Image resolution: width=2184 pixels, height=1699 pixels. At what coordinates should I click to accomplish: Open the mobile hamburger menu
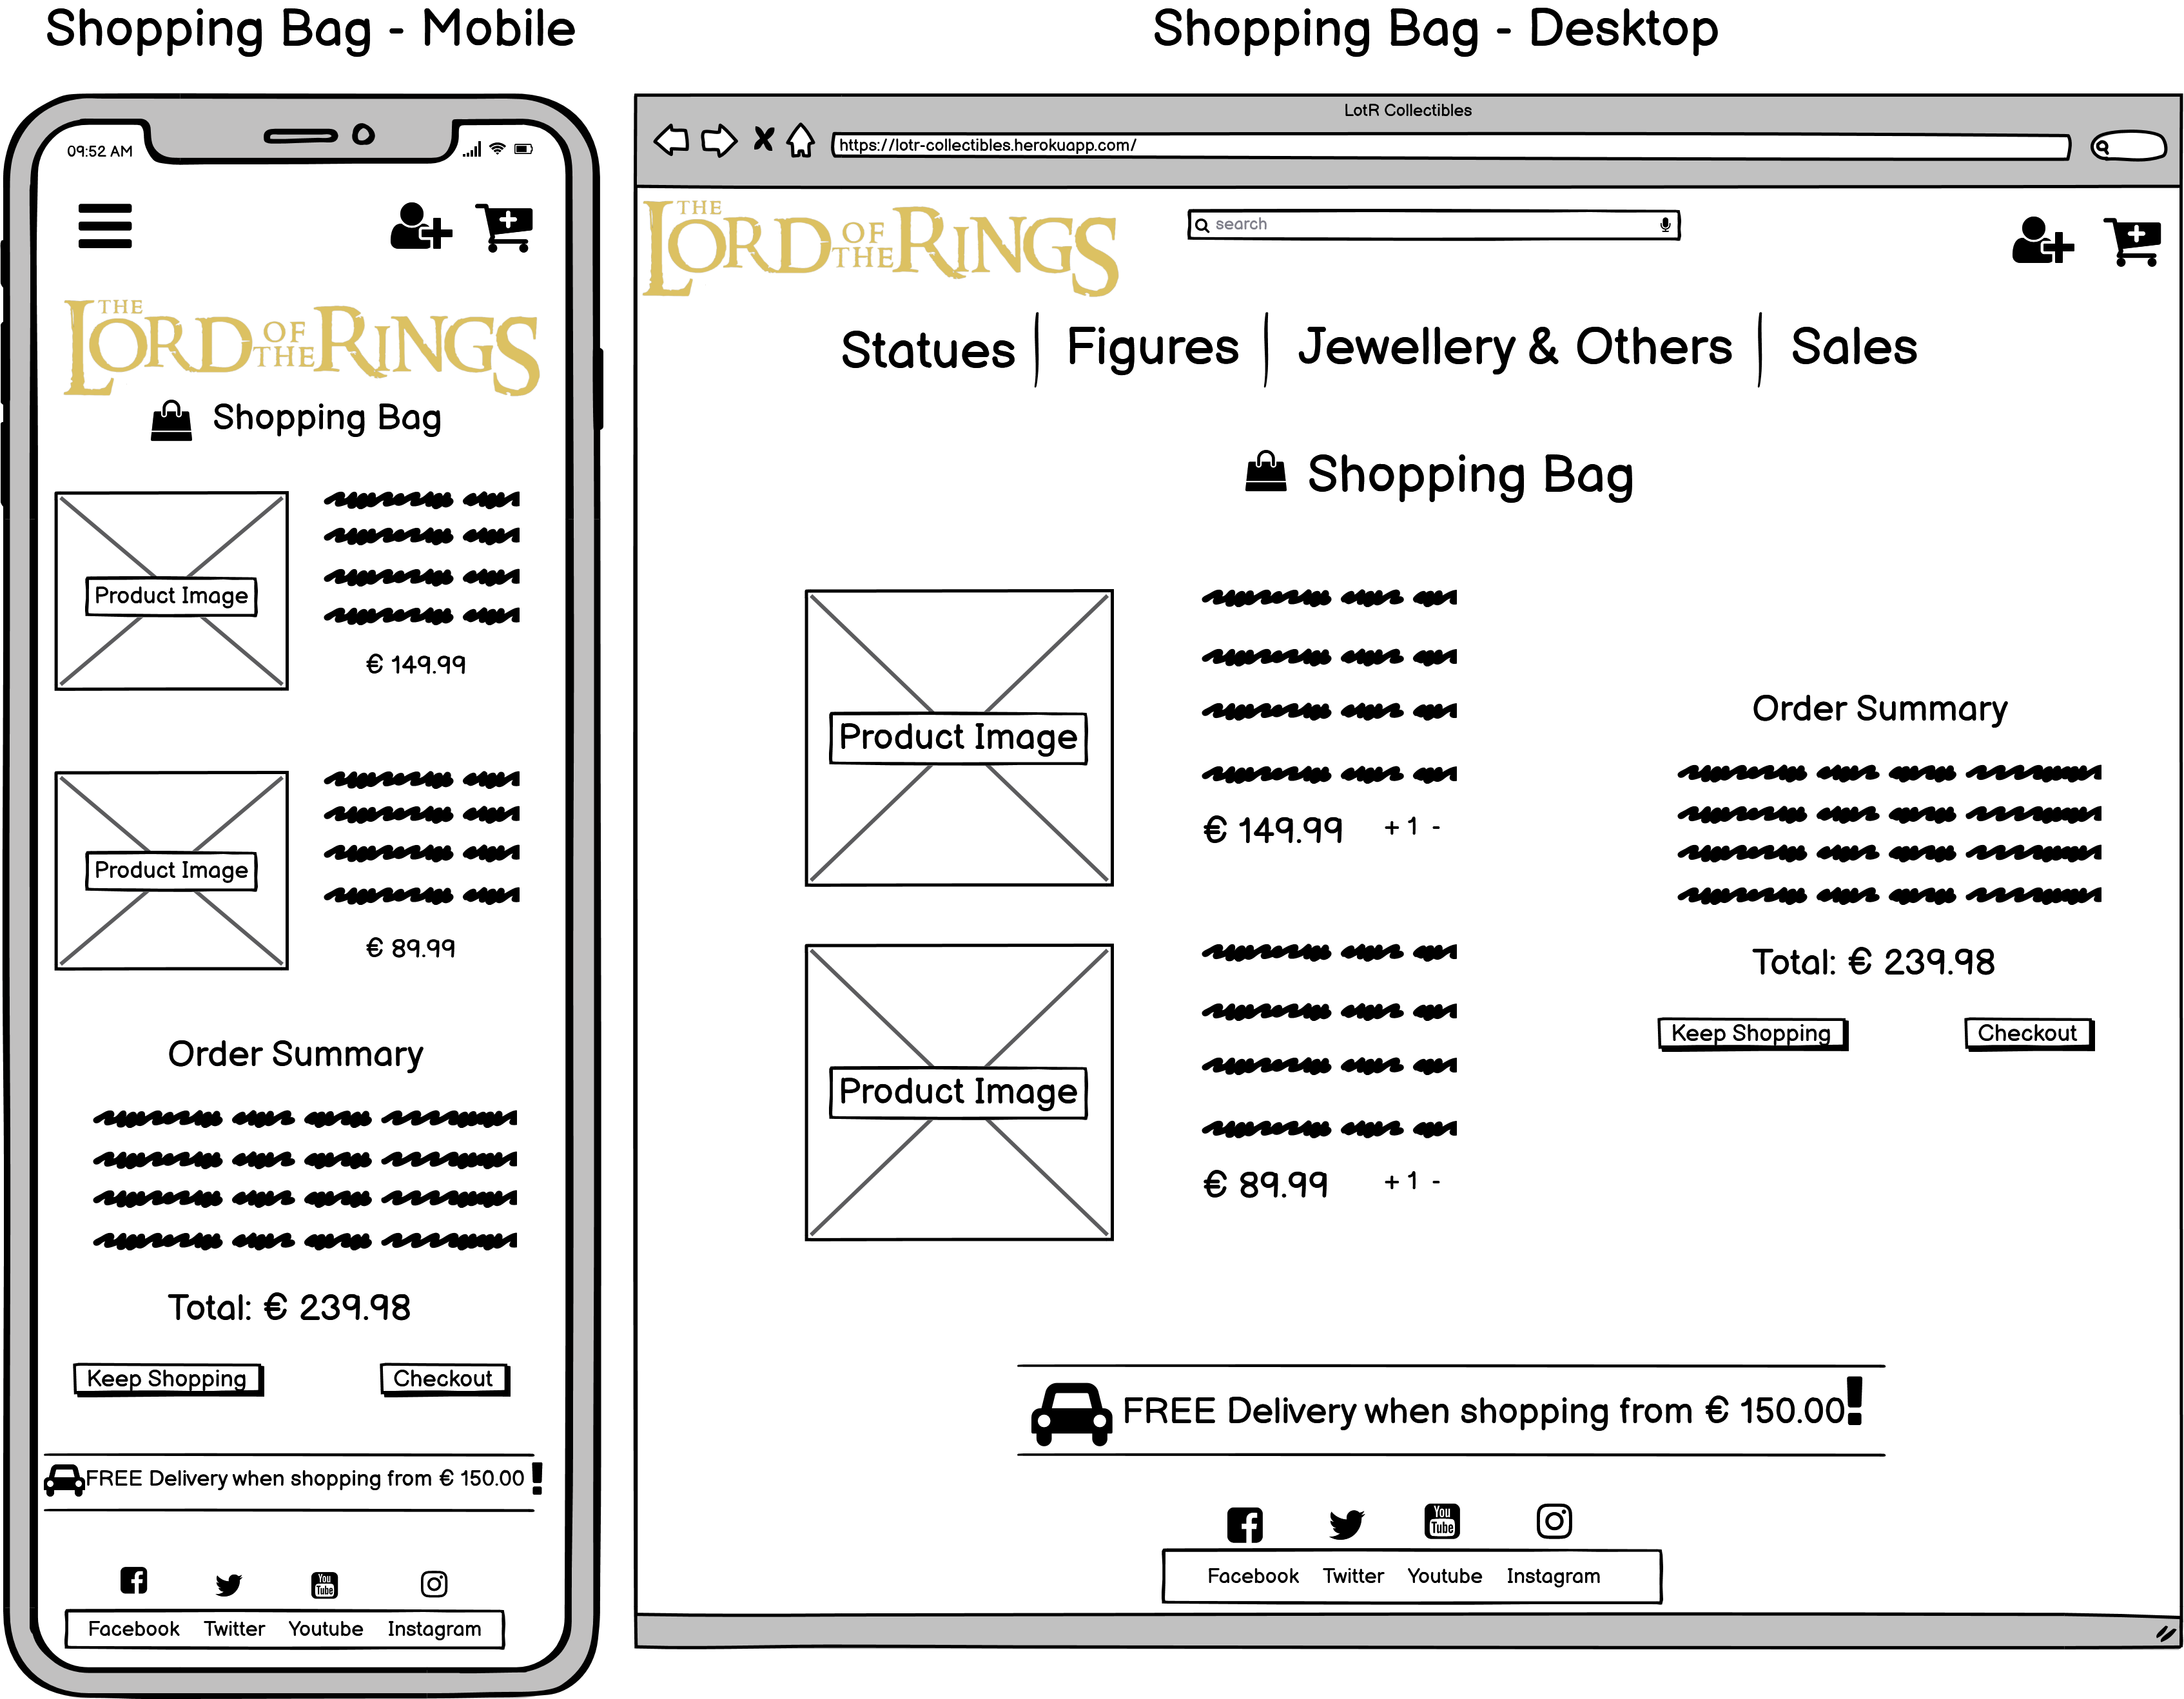(x=104, y=226)
